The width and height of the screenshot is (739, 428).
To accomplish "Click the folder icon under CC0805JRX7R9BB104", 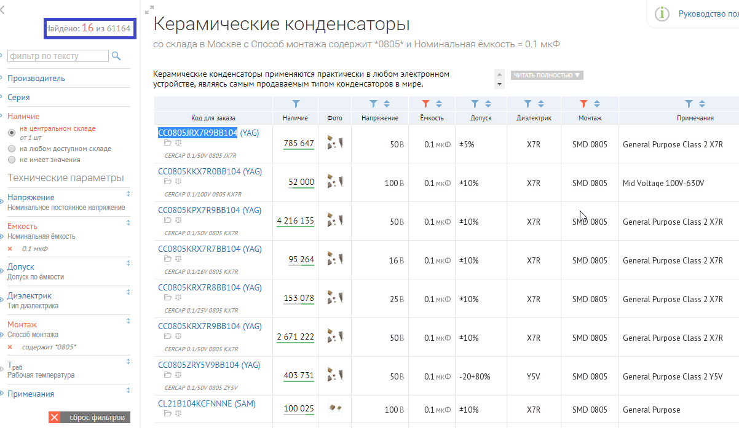I will 168,143.
